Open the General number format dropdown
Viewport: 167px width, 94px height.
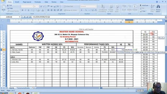pyautogui.click(x=96, y=7)
